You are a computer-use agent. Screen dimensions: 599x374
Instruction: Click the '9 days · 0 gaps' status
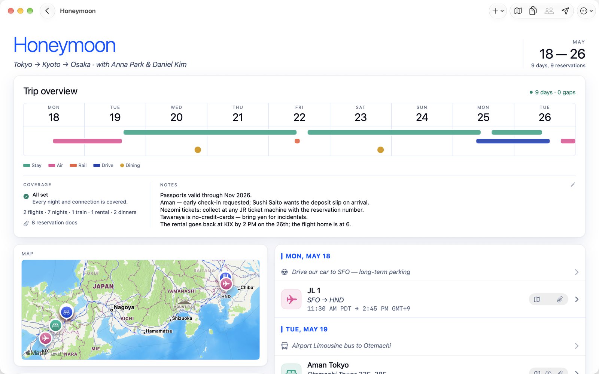click(553, 92)
